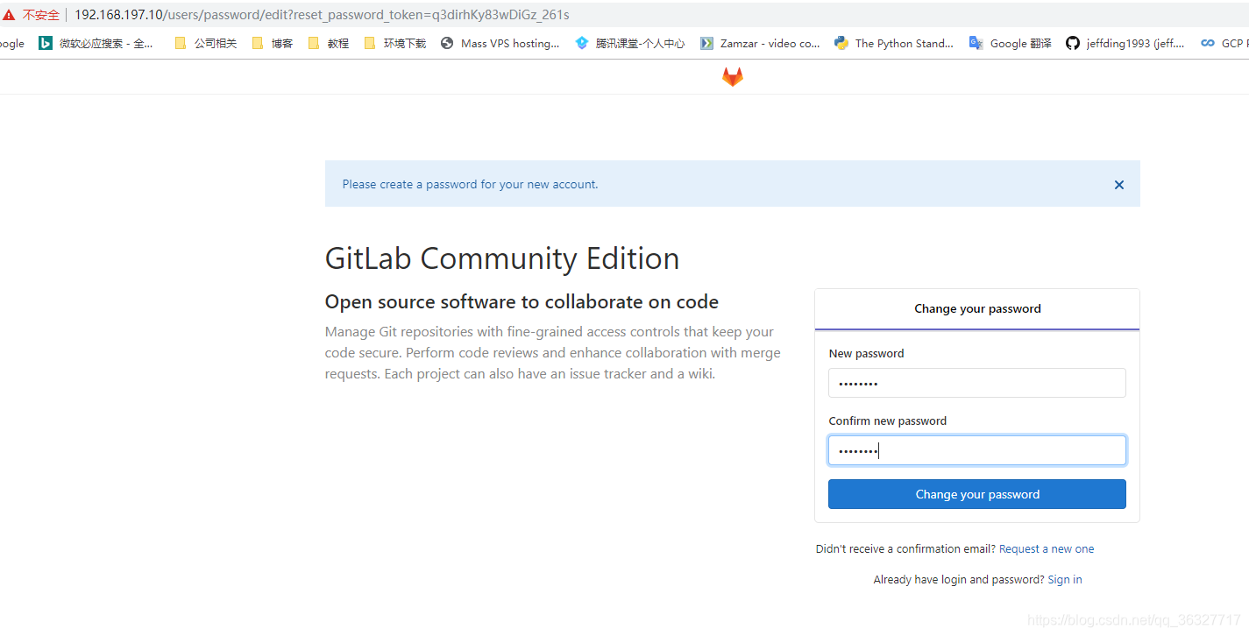Select the Change your password tab
This screenshot has height=636, width=1249.
(977, 309)
